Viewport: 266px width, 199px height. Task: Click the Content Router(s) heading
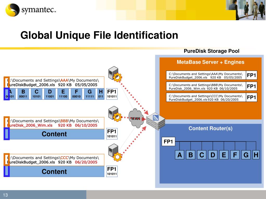pos(210,128)
